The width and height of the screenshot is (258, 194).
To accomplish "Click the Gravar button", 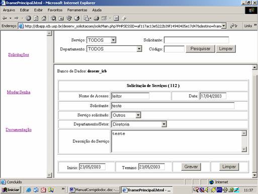I will point(191,167).
